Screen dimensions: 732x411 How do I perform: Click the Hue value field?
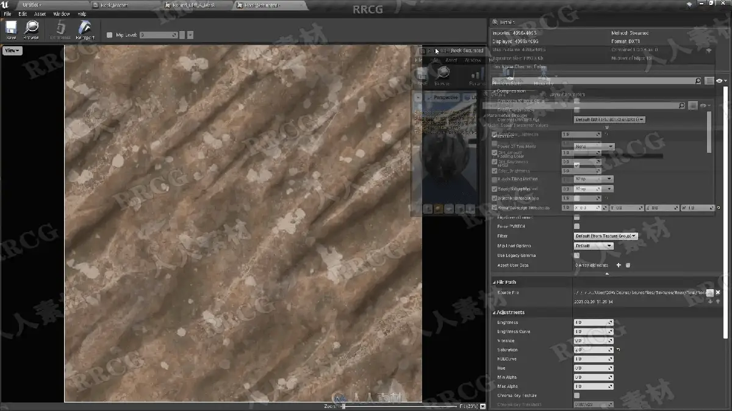click(x=594, y=368)
